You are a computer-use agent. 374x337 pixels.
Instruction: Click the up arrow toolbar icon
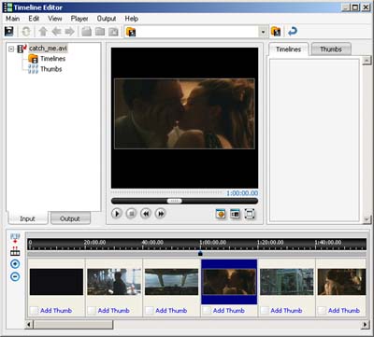click(43, 32)
